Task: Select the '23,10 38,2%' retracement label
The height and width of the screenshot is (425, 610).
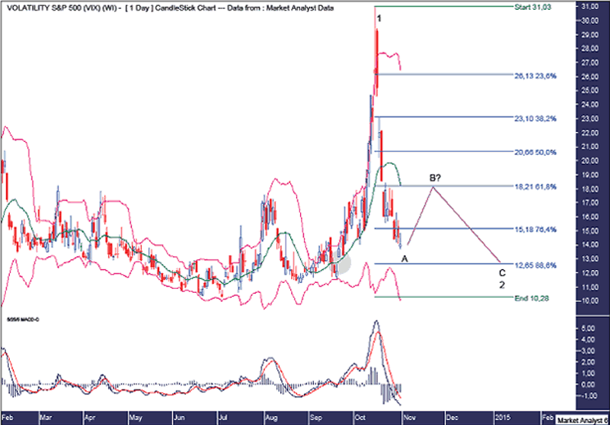Action: [535, 119]
